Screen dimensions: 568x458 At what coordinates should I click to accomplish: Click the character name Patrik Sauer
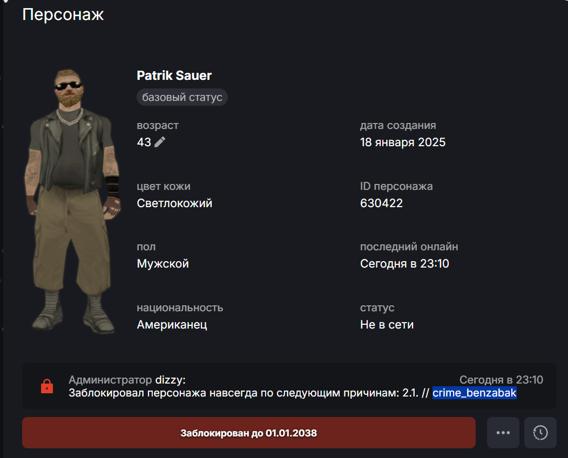coord(174,76)
